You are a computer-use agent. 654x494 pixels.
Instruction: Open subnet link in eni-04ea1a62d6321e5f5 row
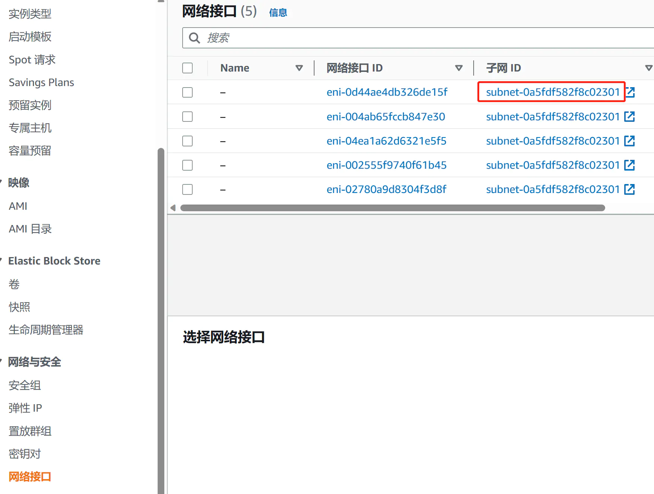[x=553, y=141]
